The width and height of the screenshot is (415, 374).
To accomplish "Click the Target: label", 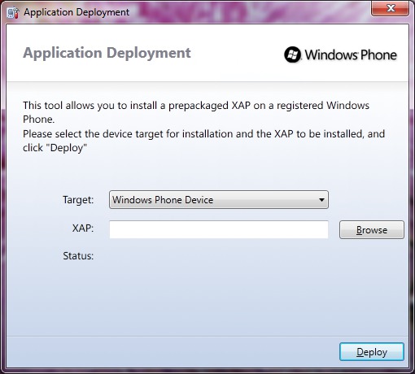I will pos(78,200).
